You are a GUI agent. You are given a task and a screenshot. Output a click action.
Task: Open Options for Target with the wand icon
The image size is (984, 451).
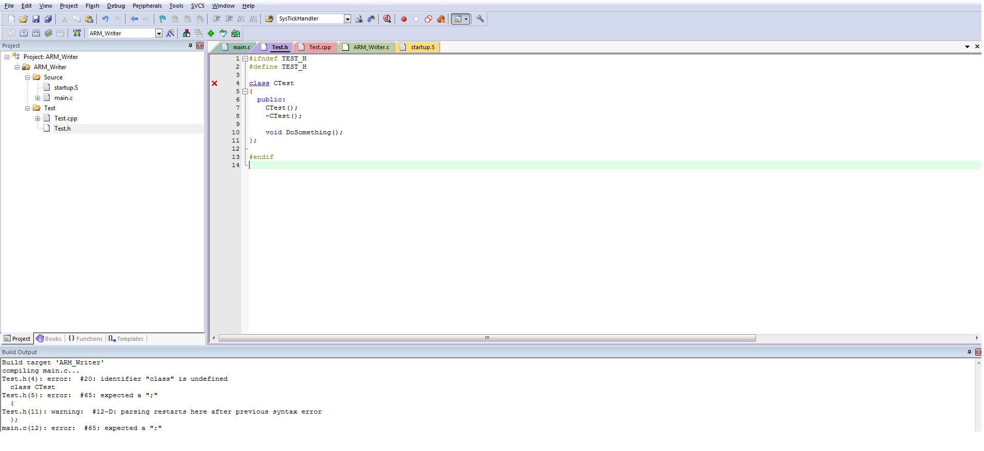pos(171,33)
